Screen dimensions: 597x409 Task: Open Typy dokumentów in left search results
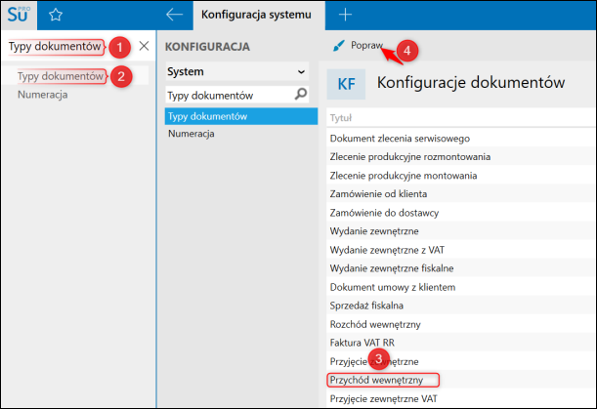(61, 76)
